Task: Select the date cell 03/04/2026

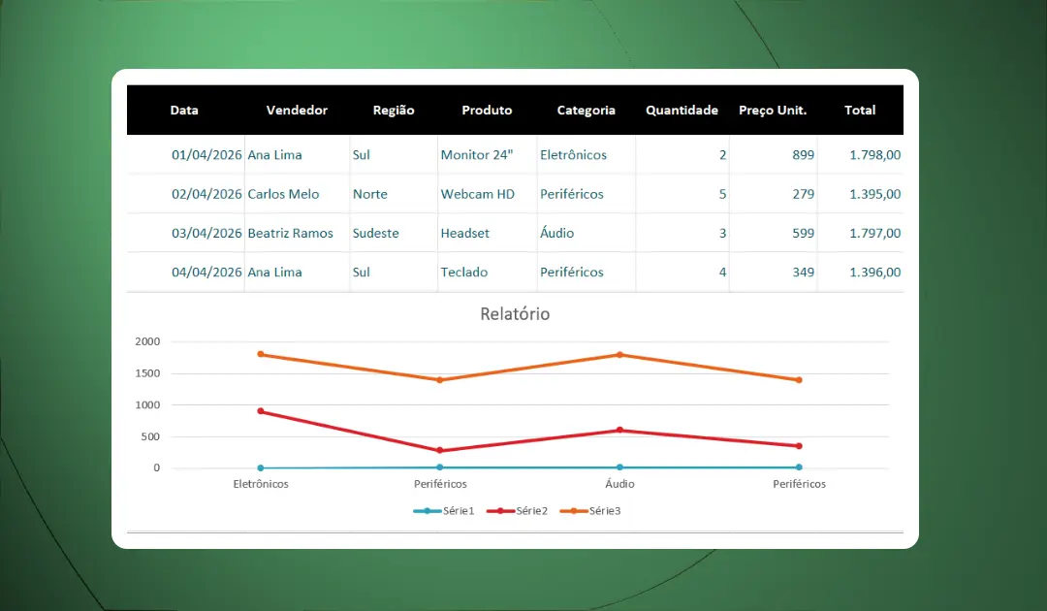Action: [206, 233]
